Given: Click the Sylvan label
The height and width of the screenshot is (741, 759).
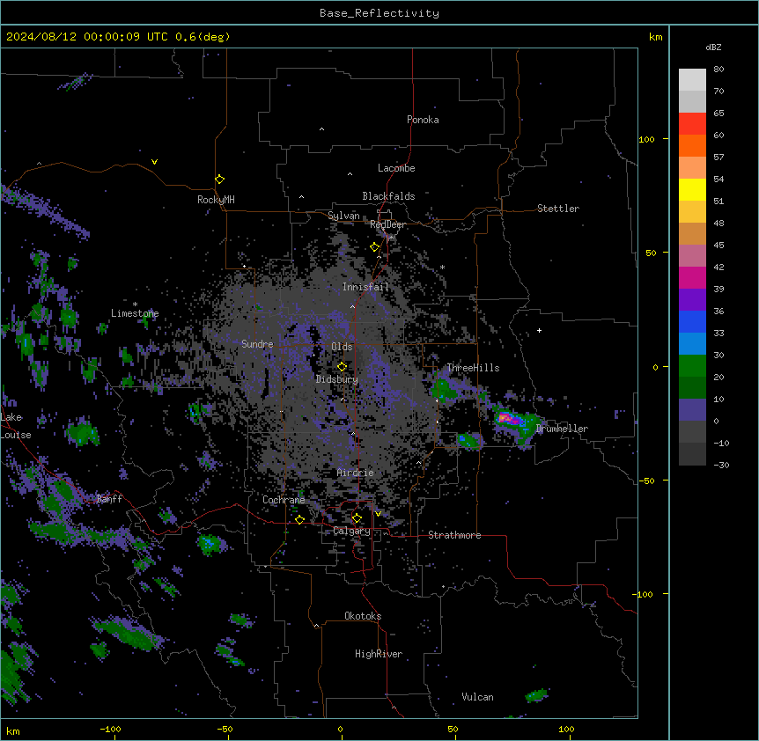Looking at the screenshot, I should click(x=343, y=216).
